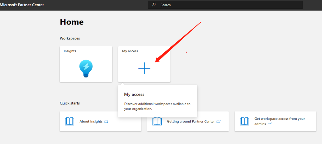322x144 pixels.
Task: Click the Workspaces section label
Action: (x=70, y=38)
